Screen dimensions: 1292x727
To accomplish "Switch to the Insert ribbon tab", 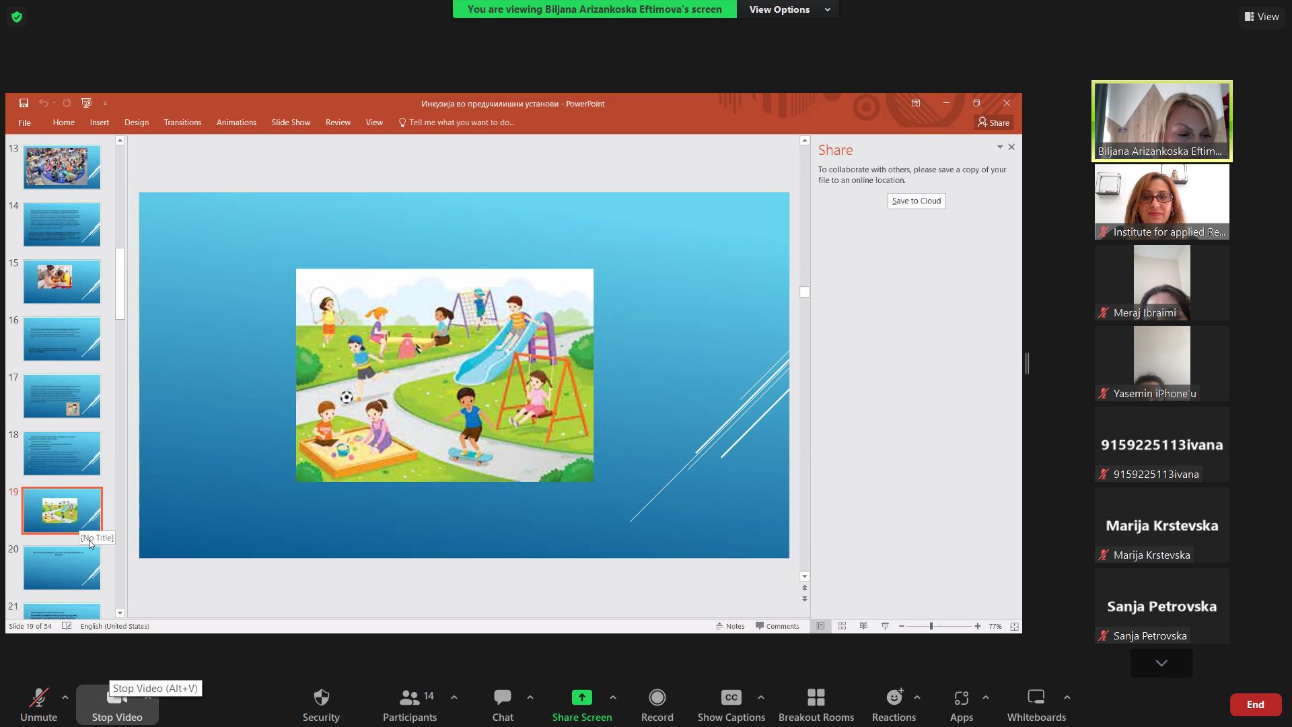I will tap(100, 123).
